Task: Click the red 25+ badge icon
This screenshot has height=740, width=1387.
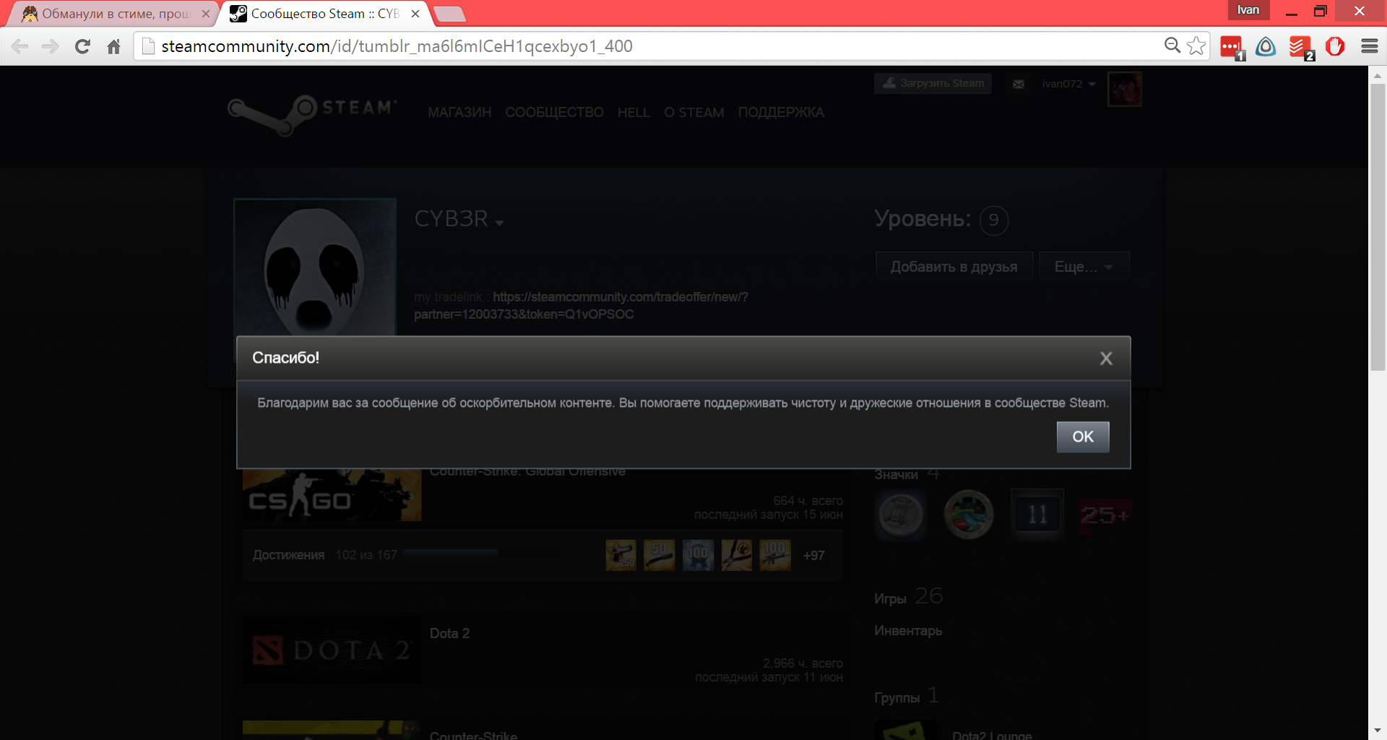Action: pyautogui.click(x=1105, y=515)
